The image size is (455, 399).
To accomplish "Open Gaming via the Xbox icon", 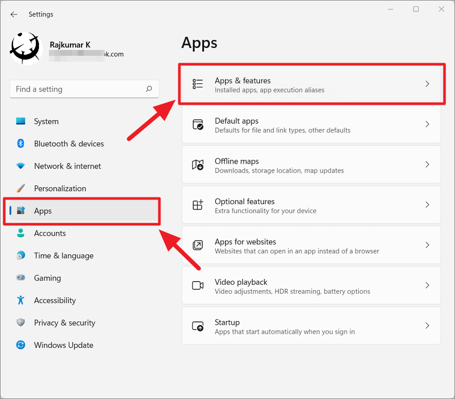I will pos(21,278).
